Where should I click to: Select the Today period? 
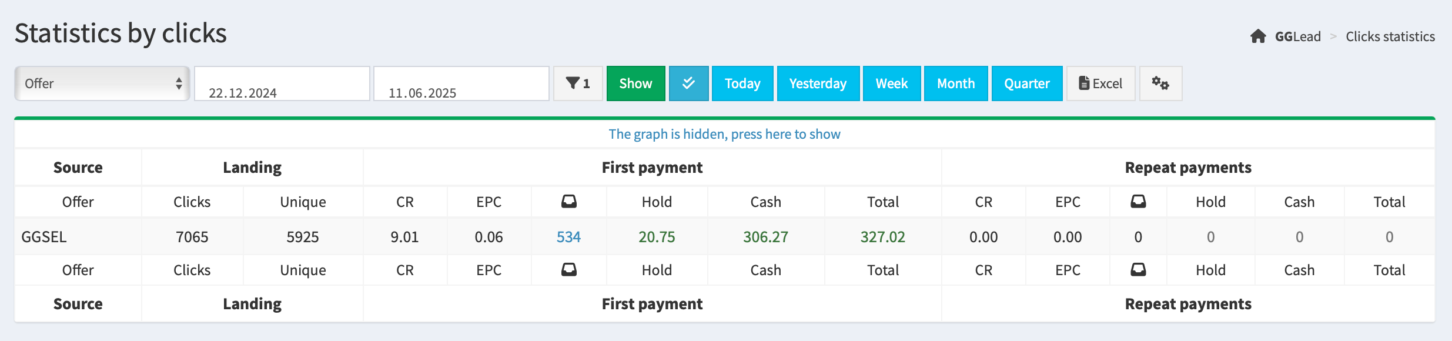click(x=742, y=83)
